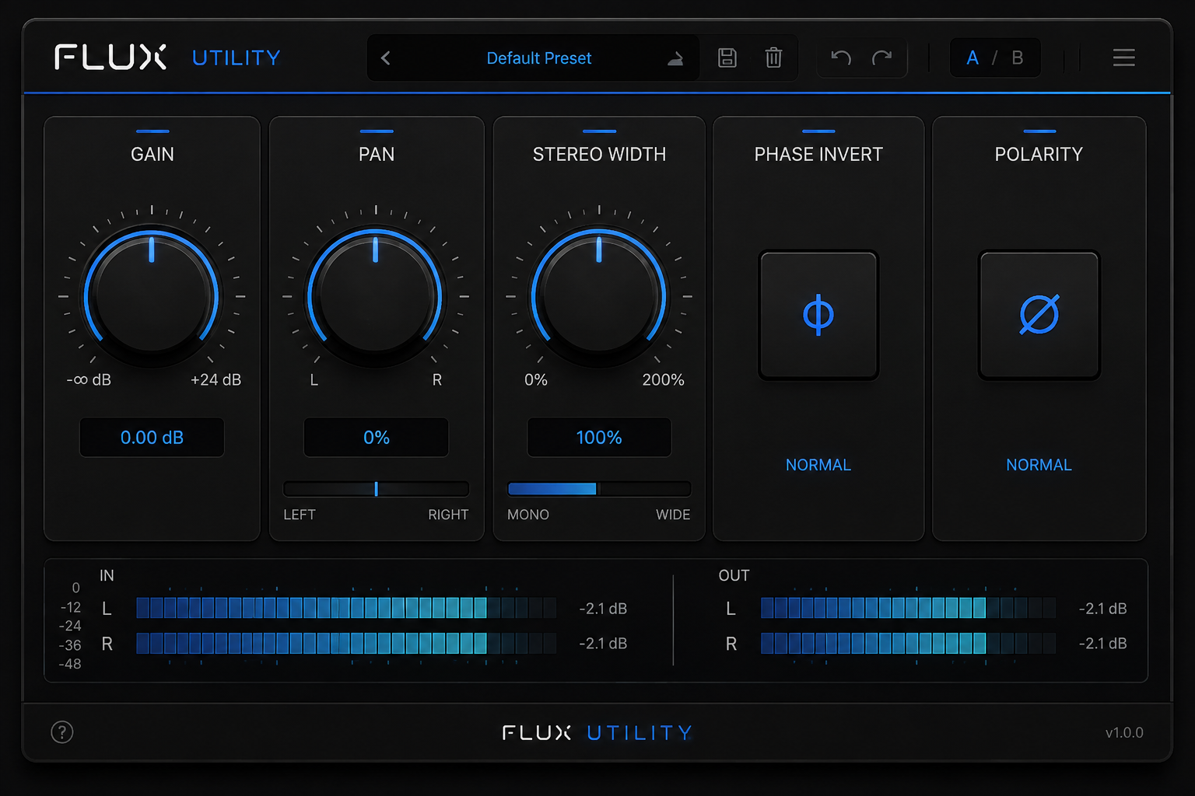Switch to the A comparison state

click(x=972, y=58)
